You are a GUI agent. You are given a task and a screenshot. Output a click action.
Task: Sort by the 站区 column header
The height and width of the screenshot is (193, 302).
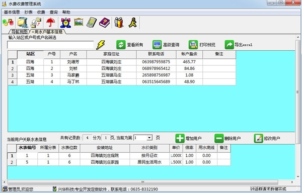click(x=30, y=54)
